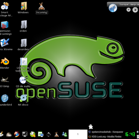This screenshot has height=139, width=139.
Task: Open the CD de audio icon
Action: [x=23, y=80]
